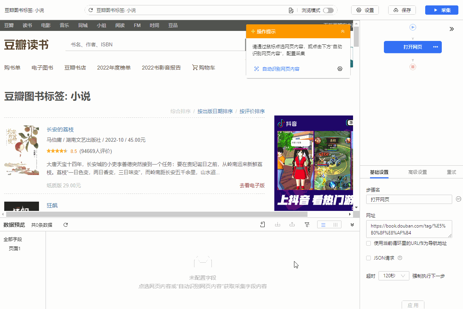The height and width of the screenshot is (309, 463).
Task: Open the 2022年度榜单 link
Action: (114, 68)
